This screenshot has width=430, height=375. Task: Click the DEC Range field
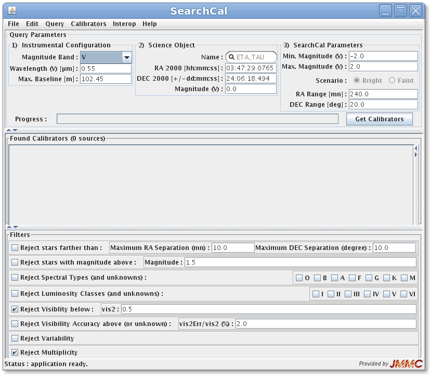(x=383, y=104)
